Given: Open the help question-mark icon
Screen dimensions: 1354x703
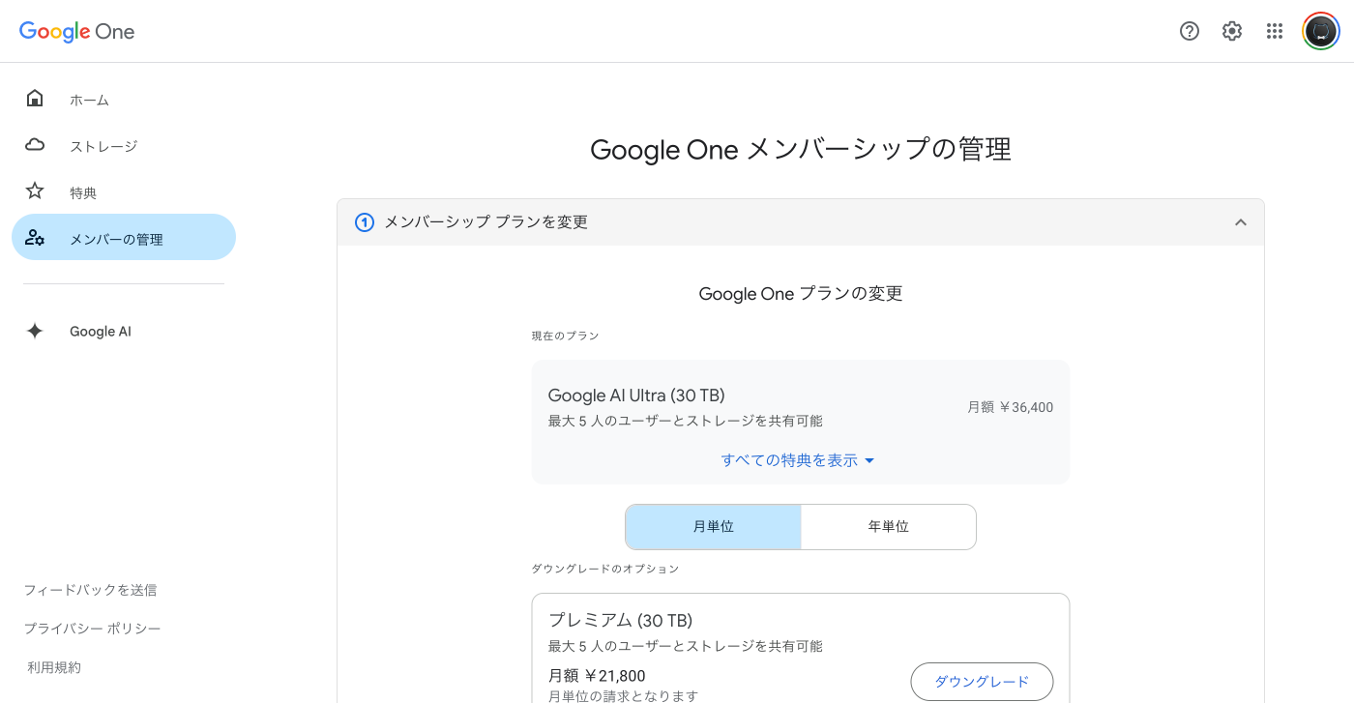Looking at the screenshot, I should tap(1189, 31).
